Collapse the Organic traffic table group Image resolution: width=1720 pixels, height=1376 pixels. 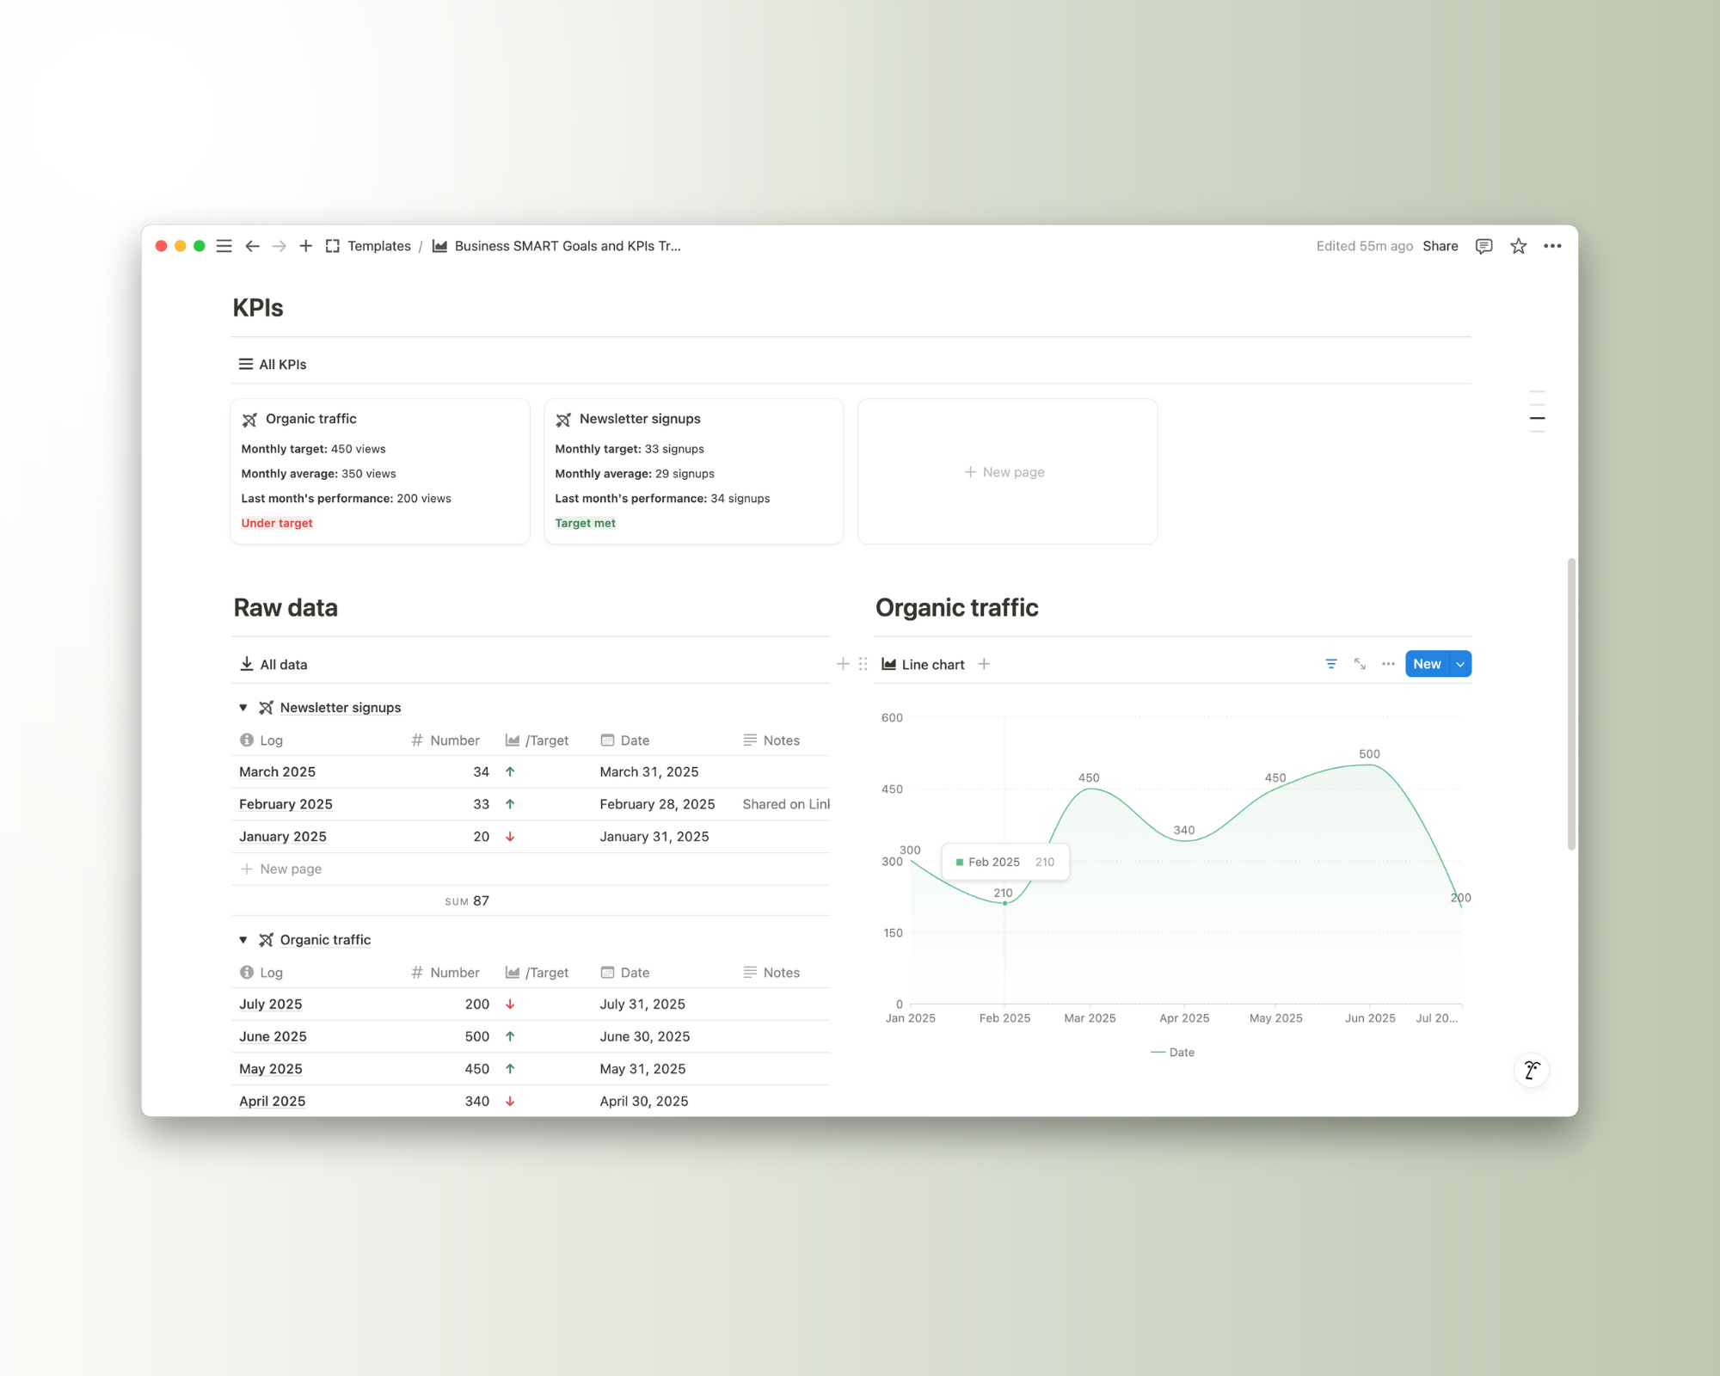coord(243,939)
